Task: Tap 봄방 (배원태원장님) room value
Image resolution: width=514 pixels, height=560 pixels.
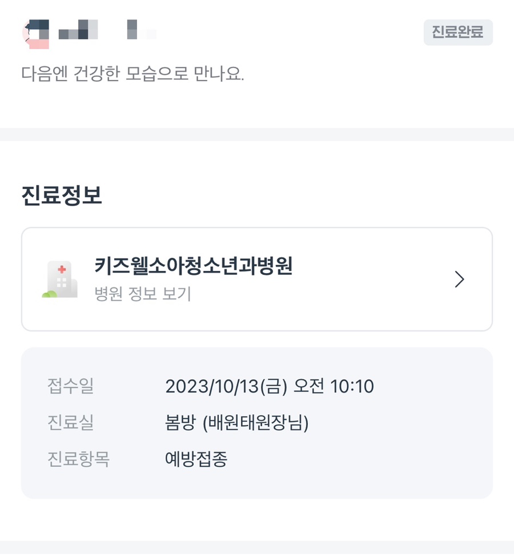Action: point(236,423)
